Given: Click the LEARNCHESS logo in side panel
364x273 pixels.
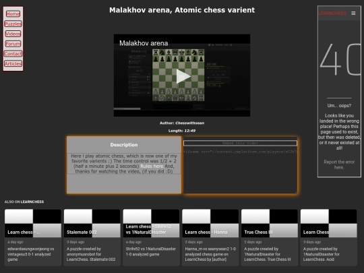Looking at the screenshot, I should click(x=332, y=13).
